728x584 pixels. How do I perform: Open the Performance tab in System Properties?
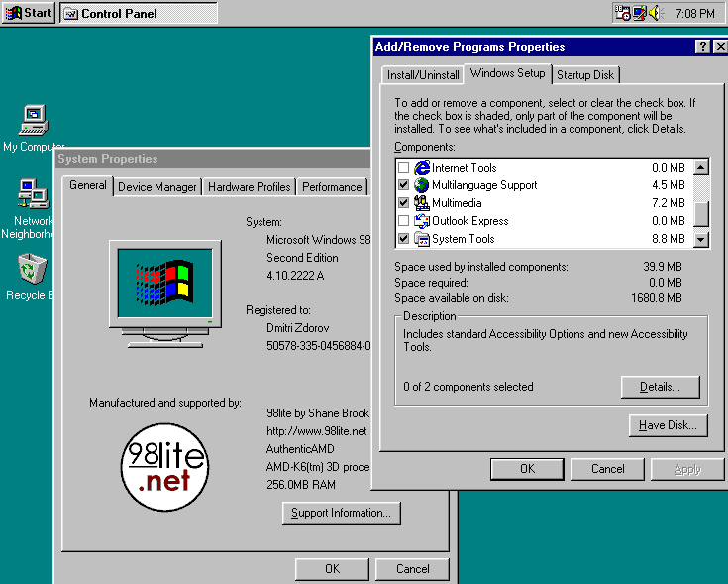pyautogui.click(x=332, y=187)
